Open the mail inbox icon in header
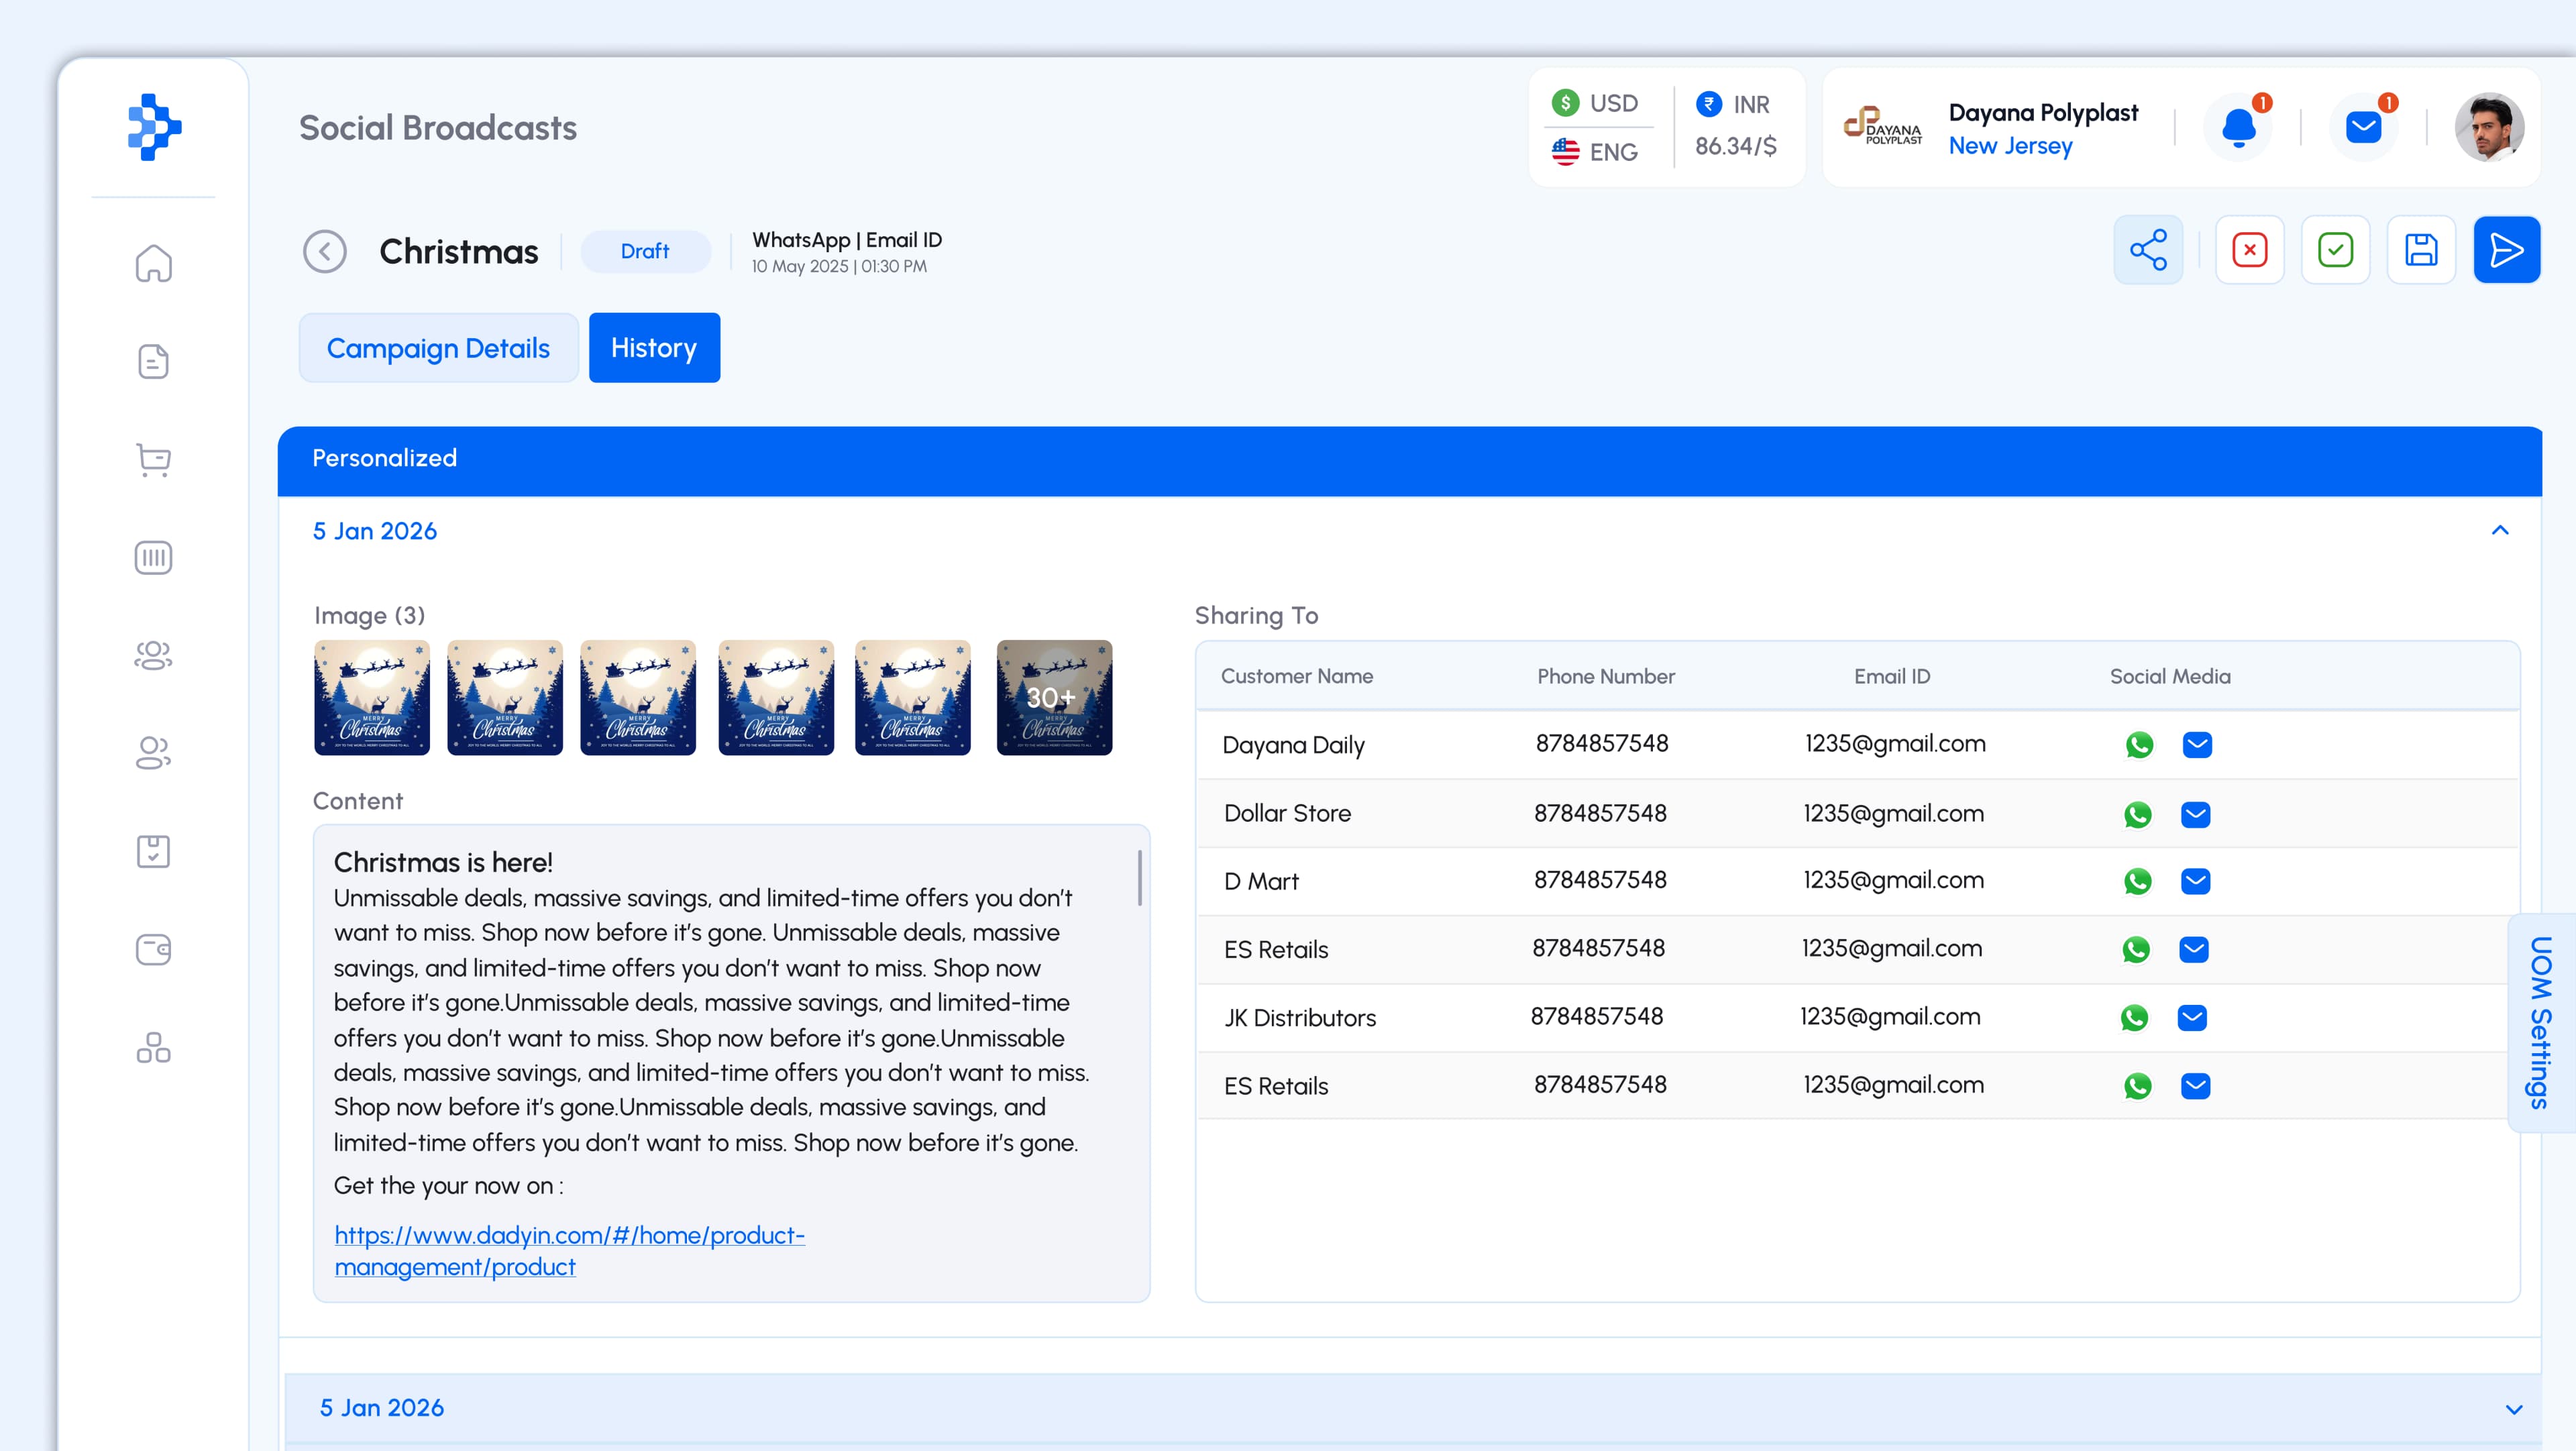 tap(2364, 127)
